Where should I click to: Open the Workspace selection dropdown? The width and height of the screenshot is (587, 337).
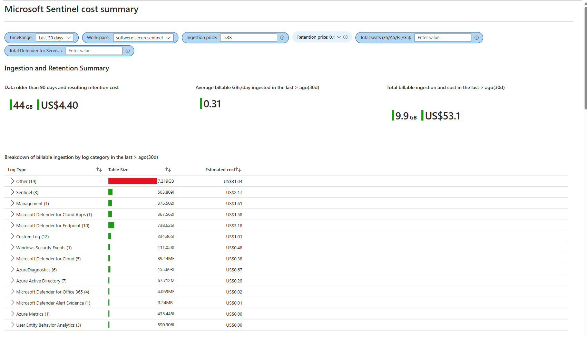[143, 38]
